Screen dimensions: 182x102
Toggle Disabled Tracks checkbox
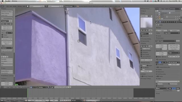point(141,48)
